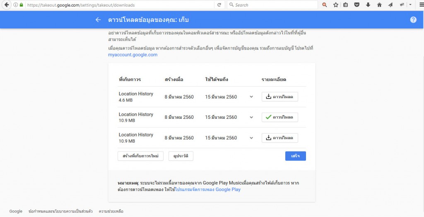Bookmark this page with the star icon
The height and width of the screenshot is (217, 424).
[336, 5]
